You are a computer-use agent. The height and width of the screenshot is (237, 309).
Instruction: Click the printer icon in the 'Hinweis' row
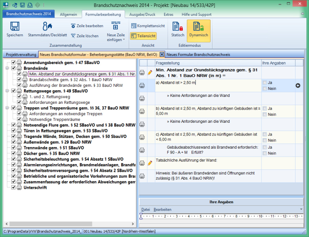tap(142, 176)
